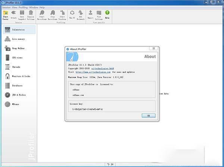
Task: Click the green Help icon
Action: click(107, 15)
